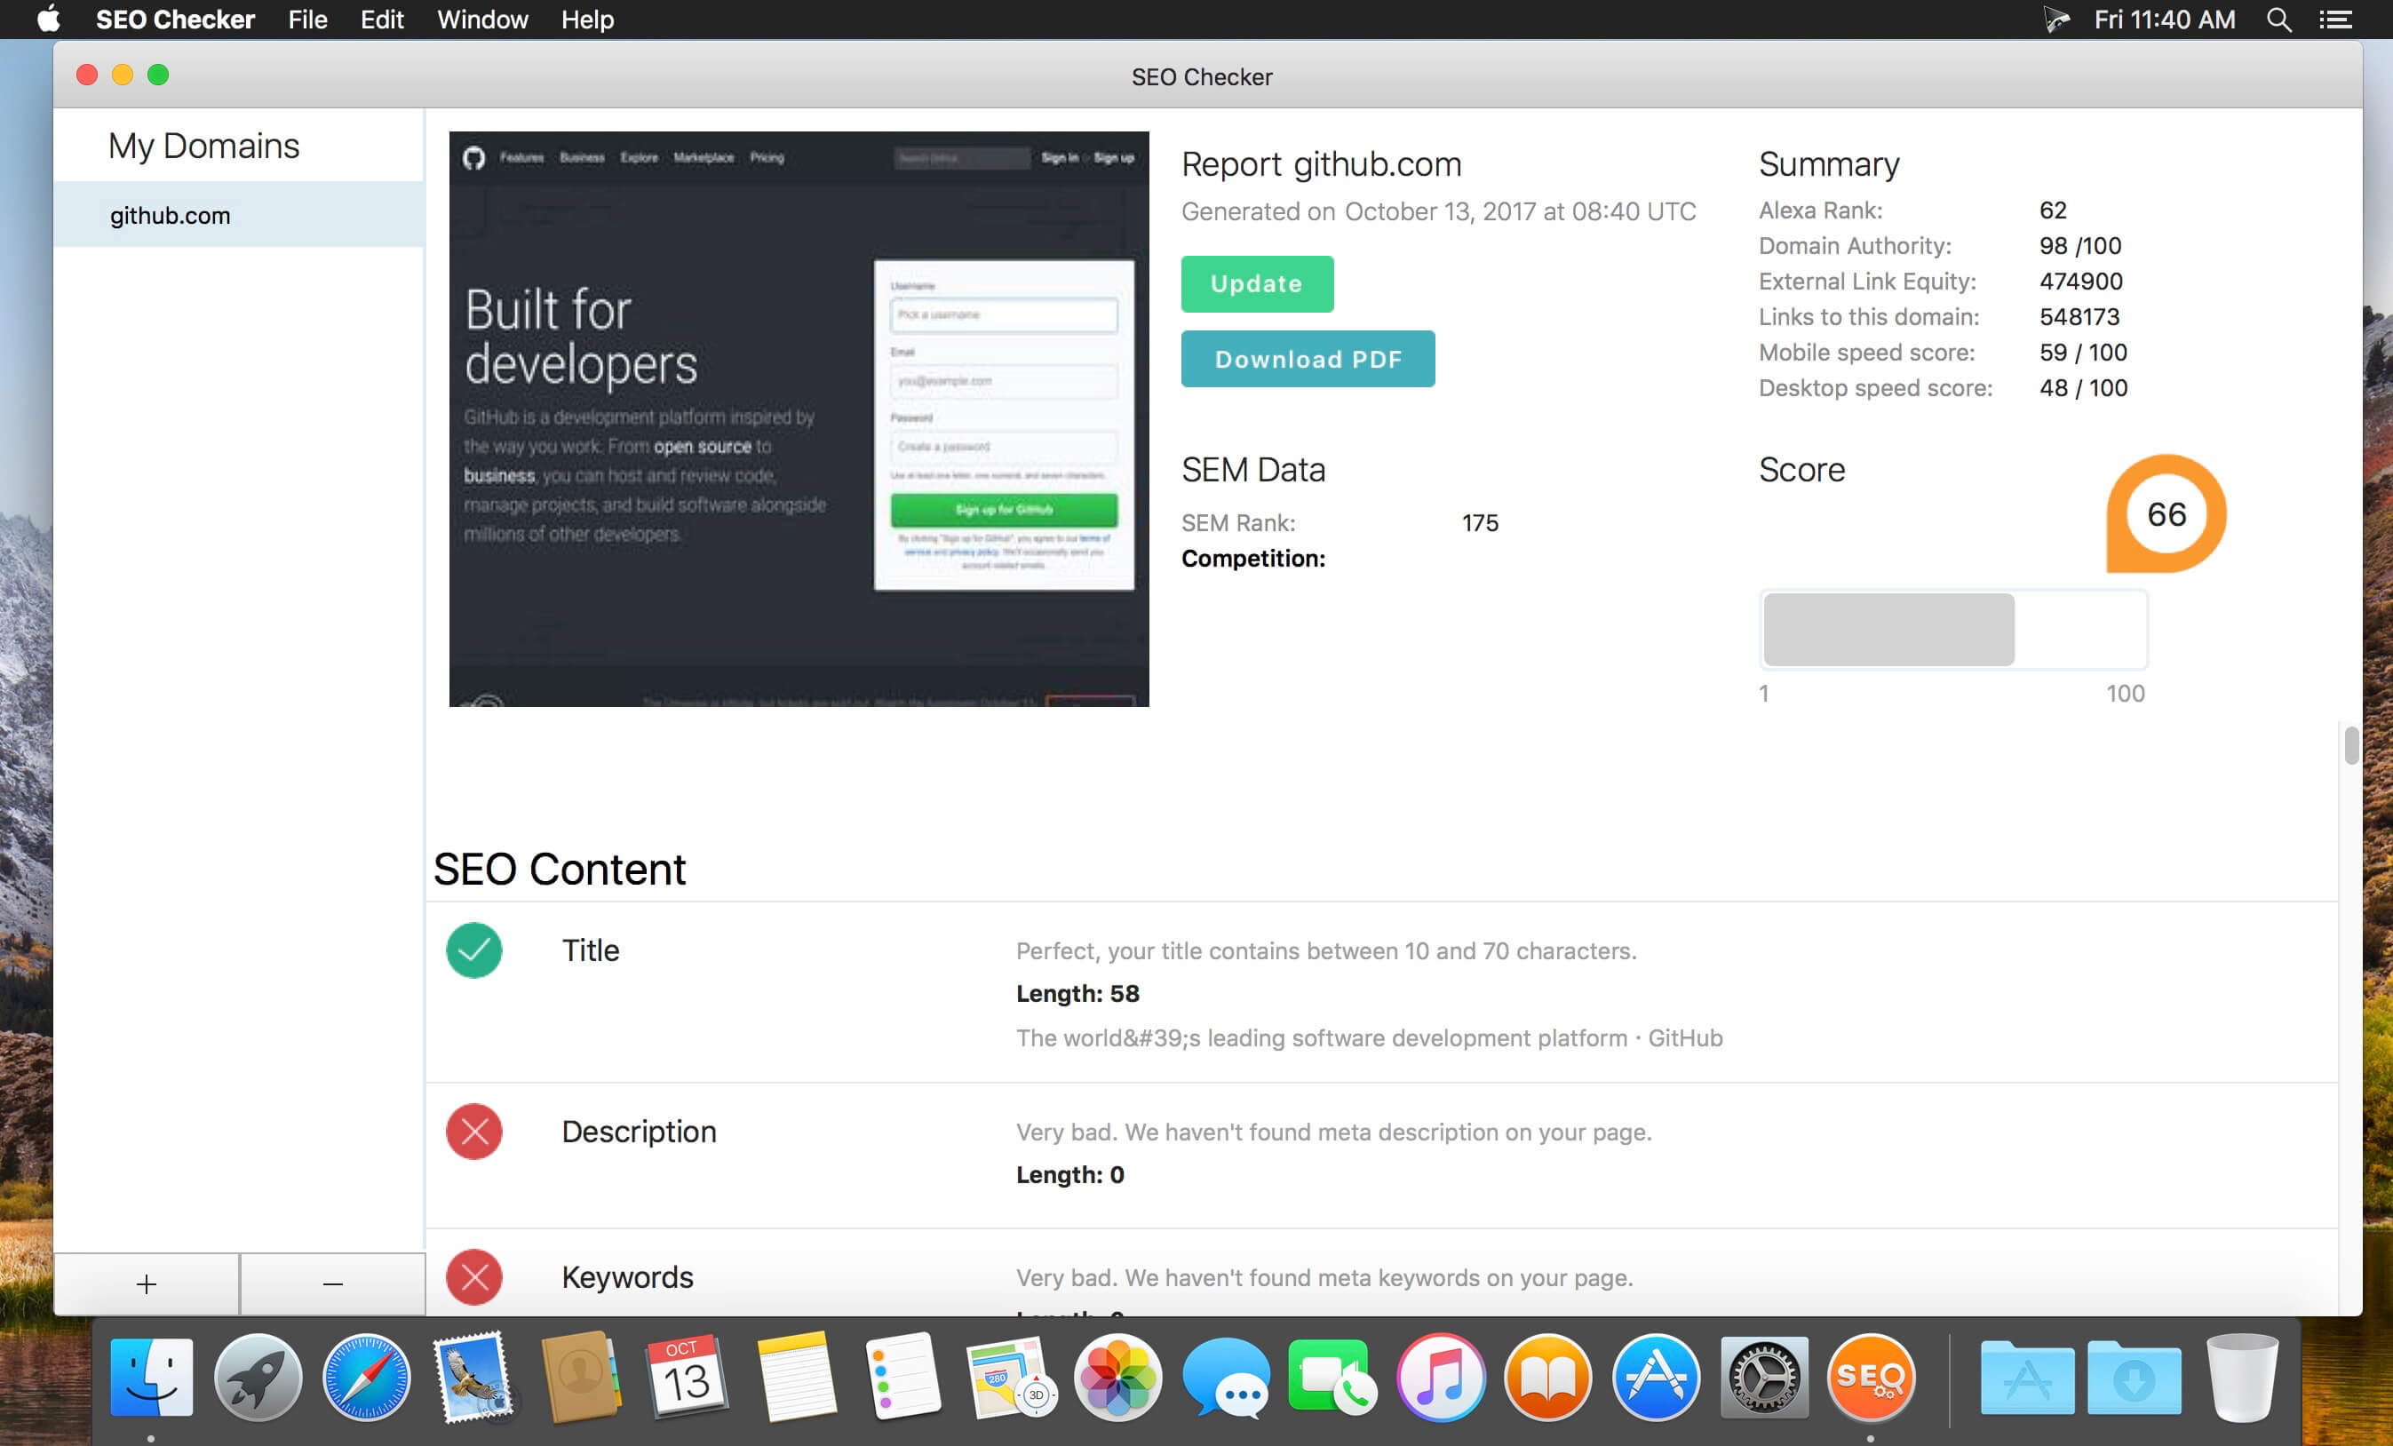Click the SEM Rank value 175
Viewport: 2393px width, 1446px height.
coord(1479,522)
